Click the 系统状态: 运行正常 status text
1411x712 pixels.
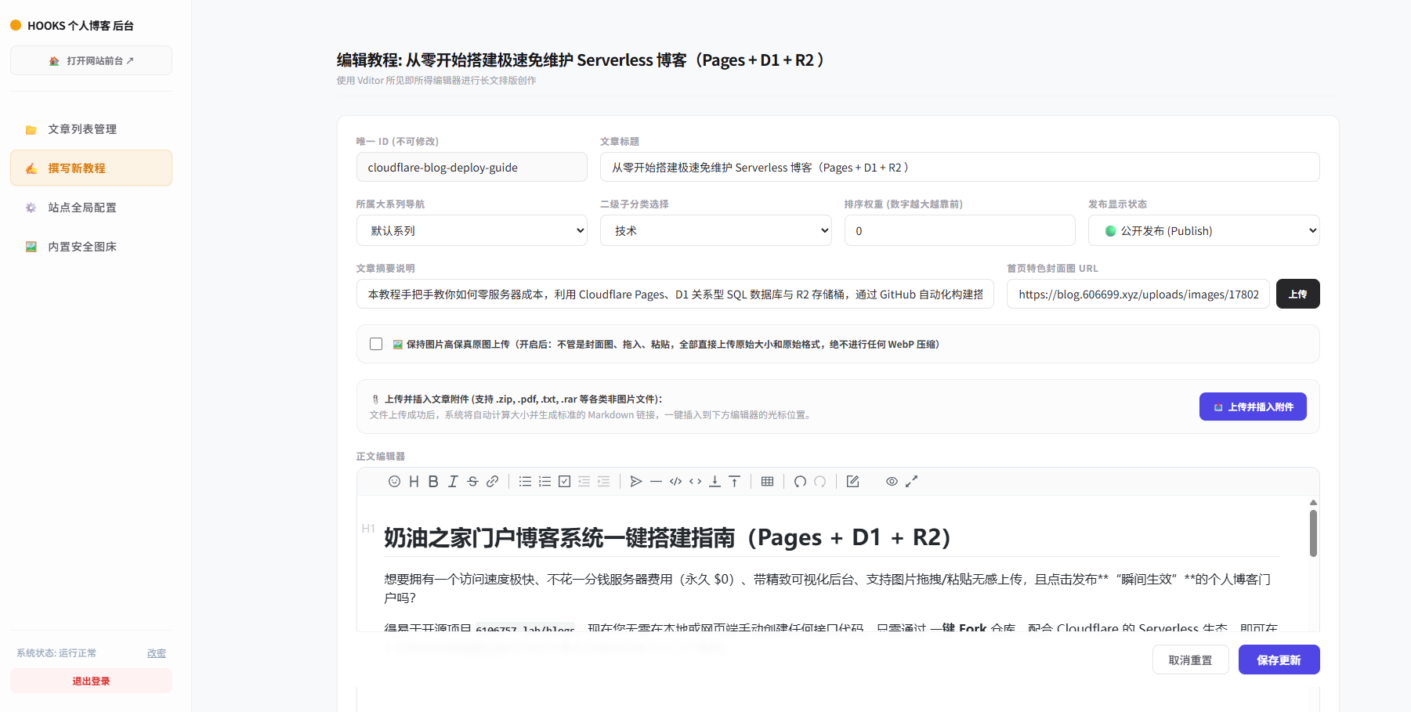[x=56, y=653]
